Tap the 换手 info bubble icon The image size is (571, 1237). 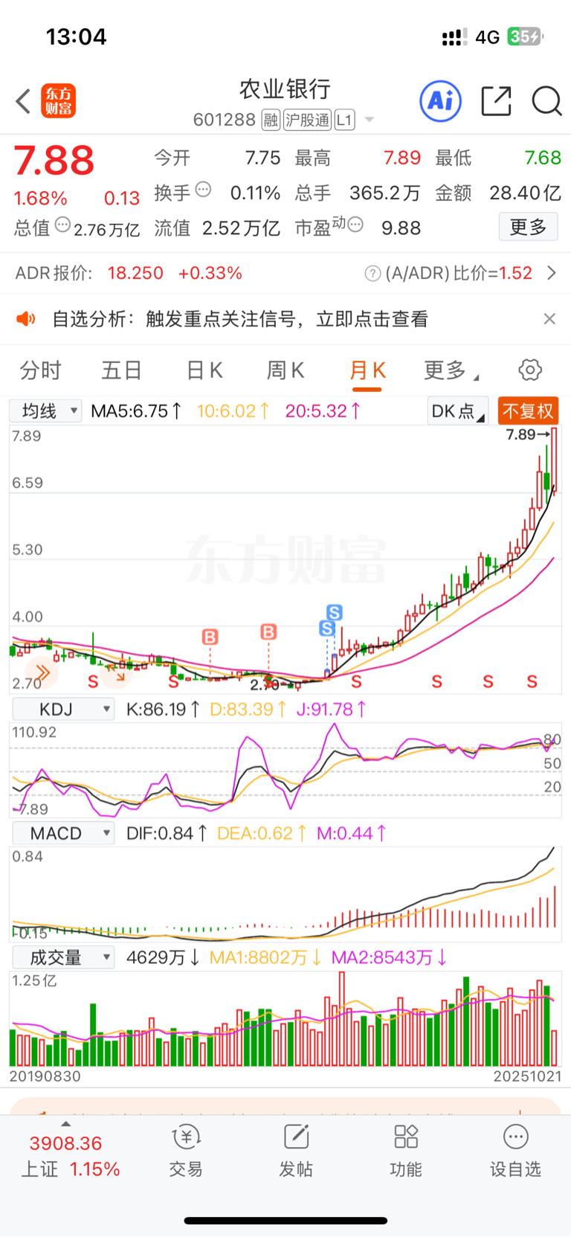203,190
